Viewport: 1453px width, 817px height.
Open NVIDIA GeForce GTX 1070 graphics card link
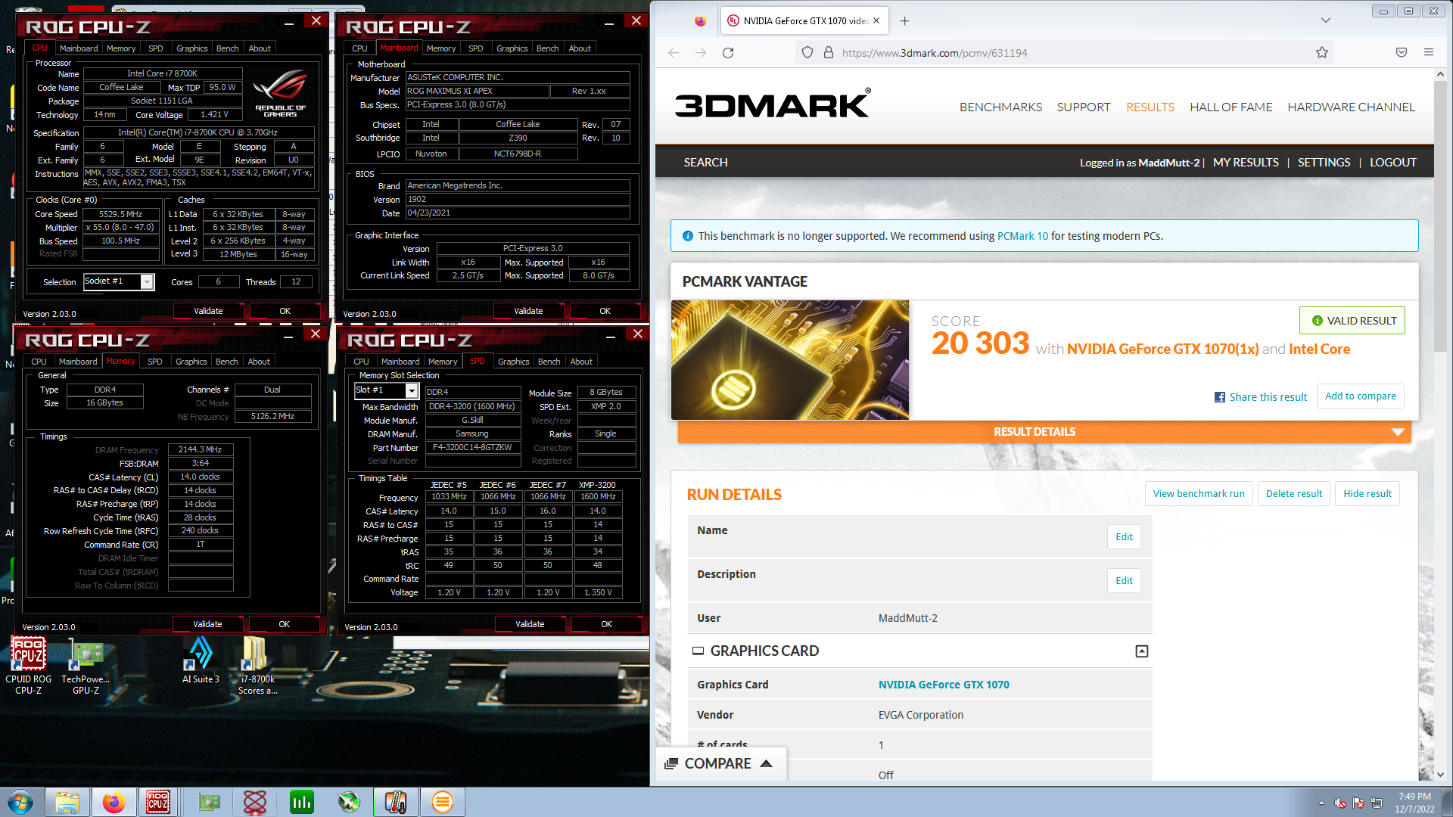click(x=944, y=685)
